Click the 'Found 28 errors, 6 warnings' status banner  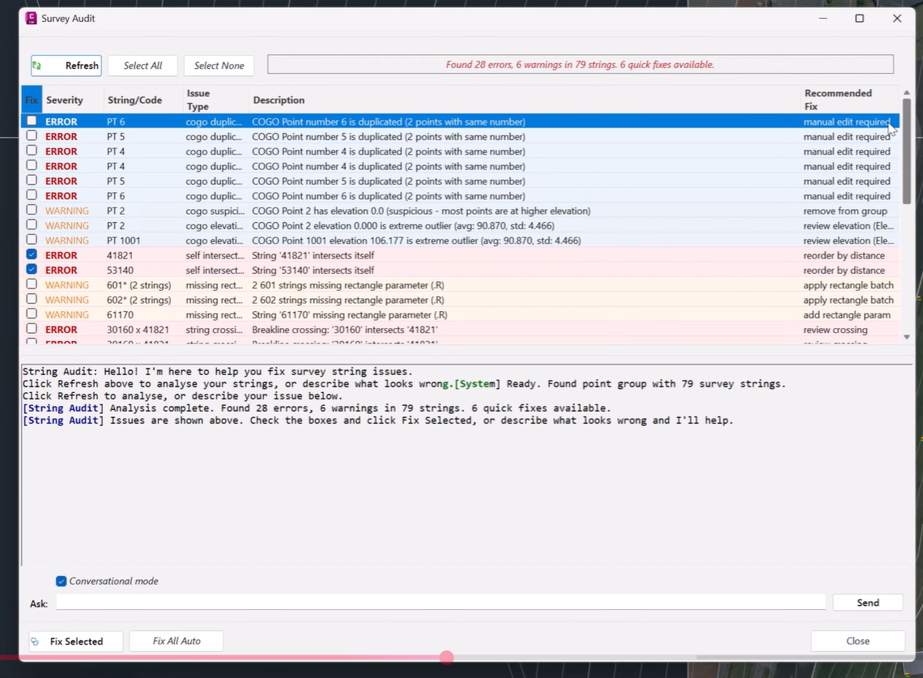(580, 64)
